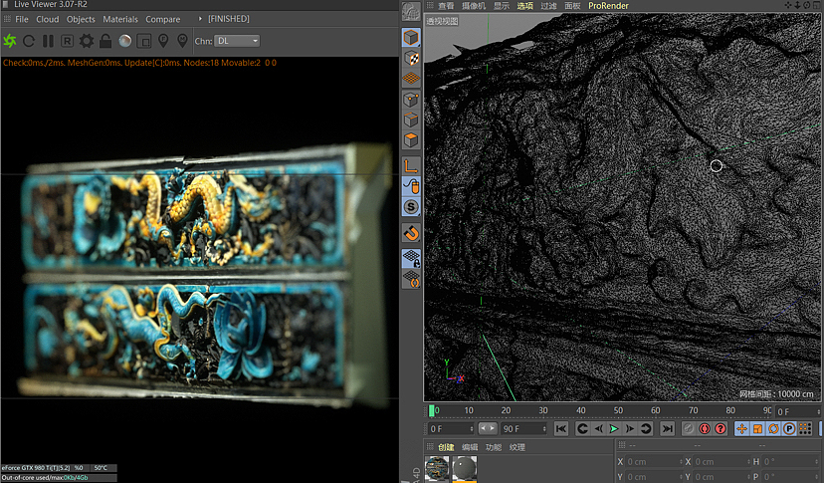Click the X position input field
Screen dimensions: 824x483
pyautogui.click(x=652, y=462)
